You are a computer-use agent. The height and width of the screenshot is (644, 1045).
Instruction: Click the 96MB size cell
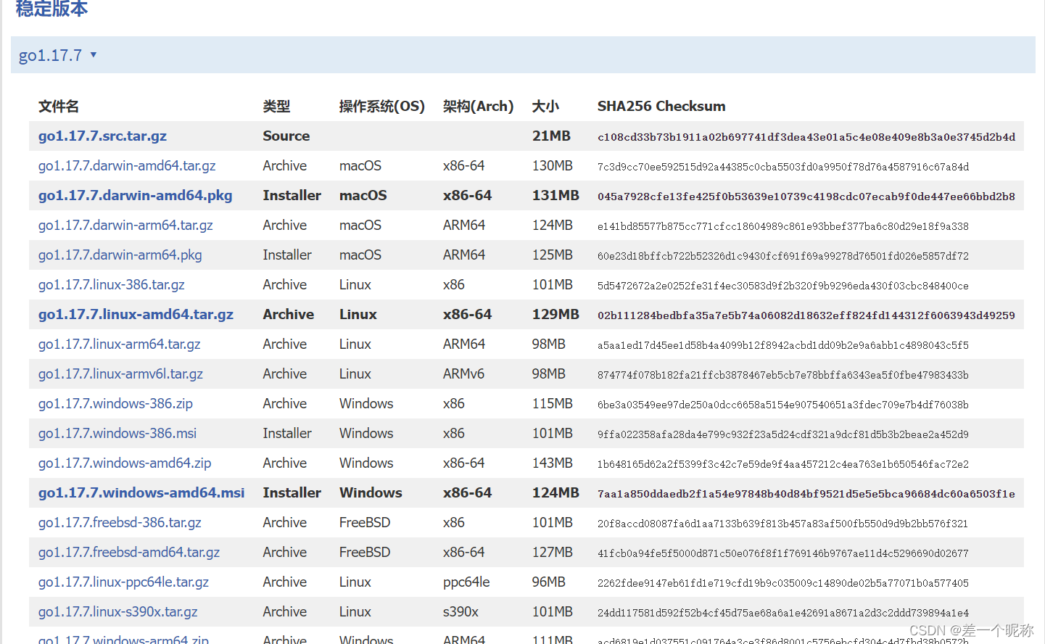(x=549, y=582)
